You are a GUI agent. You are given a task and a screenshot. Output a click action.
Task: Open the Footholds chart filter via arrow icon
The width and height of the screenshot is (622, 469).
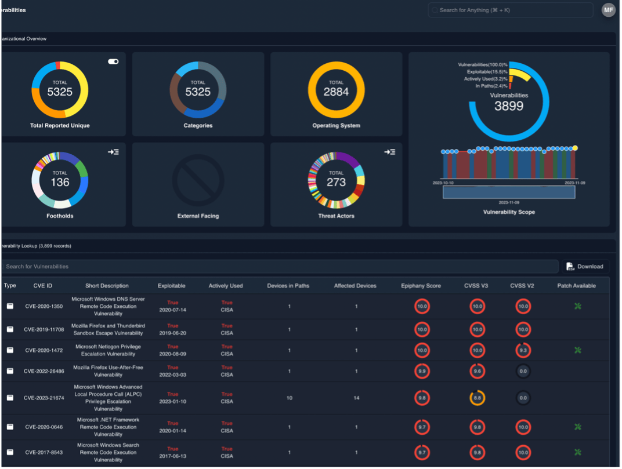(114, 151)
